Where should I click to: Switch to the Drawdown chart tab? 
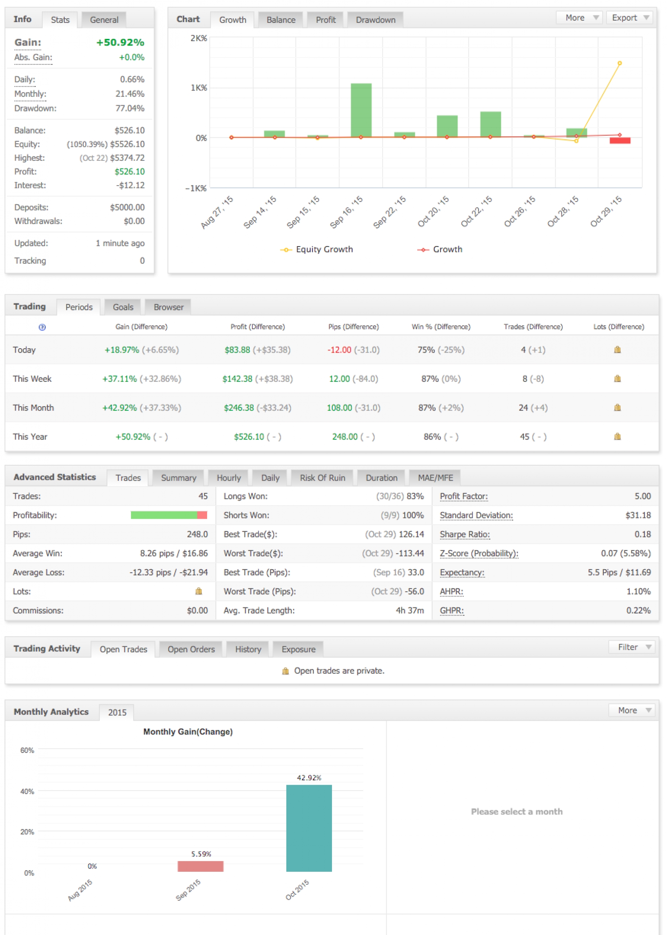pos(375,20)
